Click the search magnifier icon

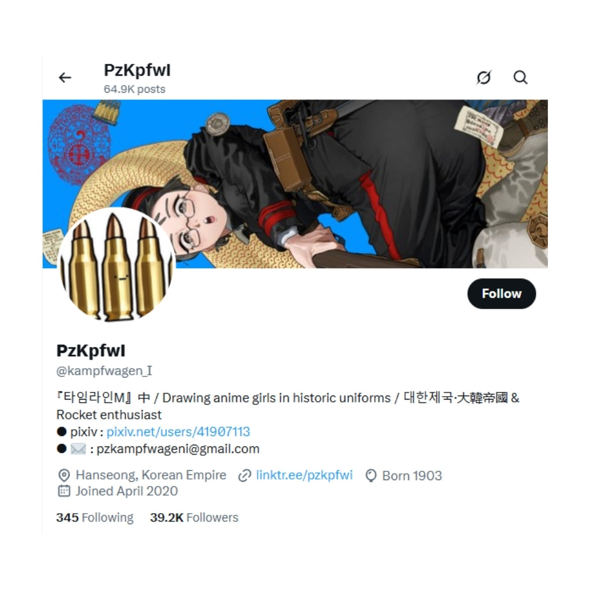[521, 77]
